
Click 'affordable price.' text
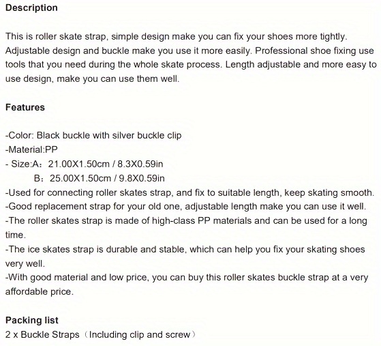click(40, 291)
